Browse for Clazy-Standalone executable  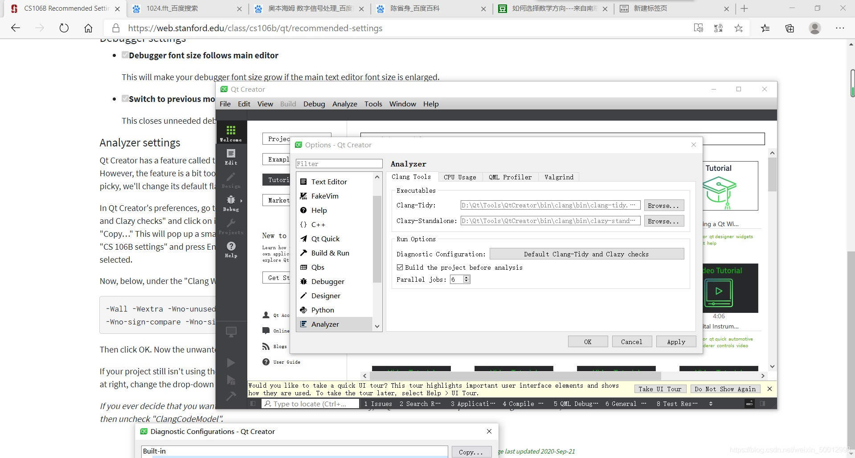click(664, 221)
